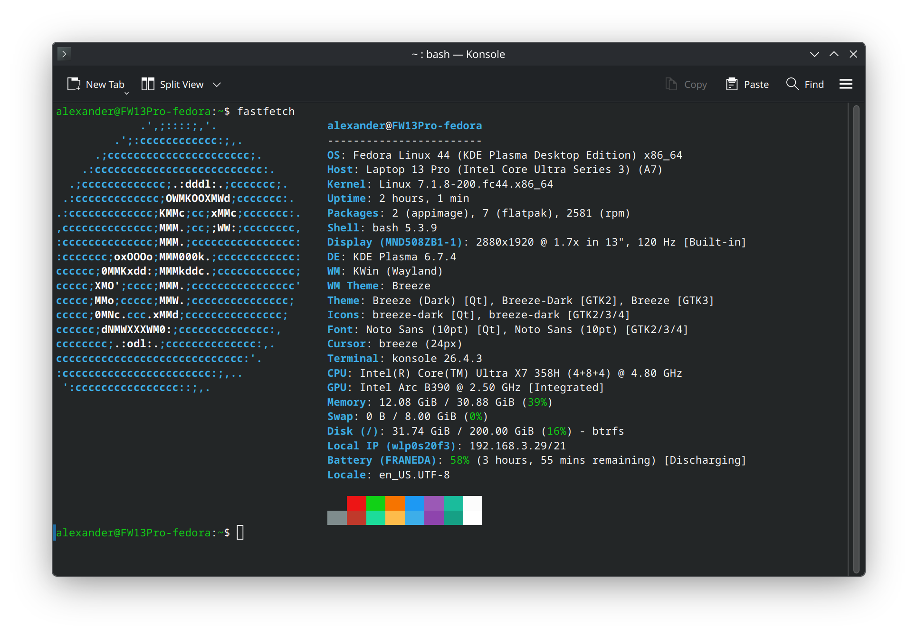The height and width of the screenshot is (638, 917).
Task: Click the Shell value 'bash 5.3.9'
Action: pyautogui.click(x=404, y=228)
